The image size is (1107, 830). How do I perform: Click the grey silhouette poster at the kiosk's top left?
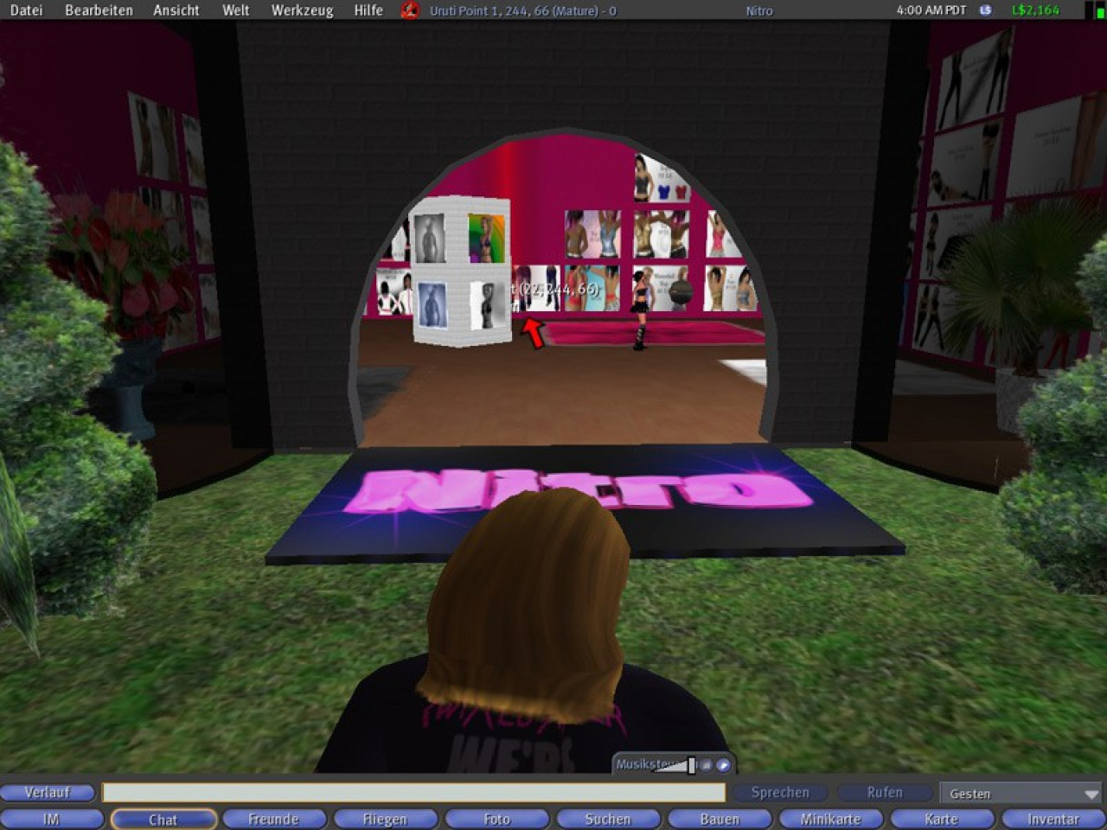430,238
